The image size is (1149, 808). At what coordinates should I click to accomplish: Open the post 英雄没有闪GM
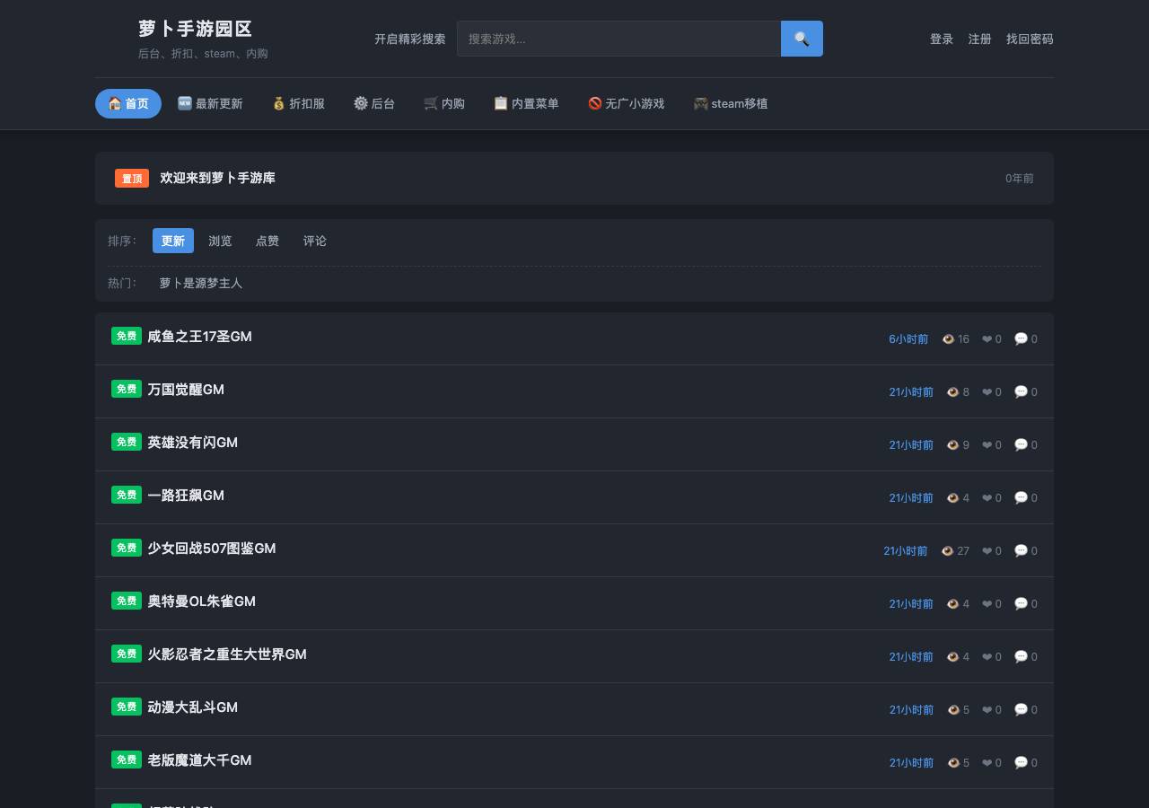pos(193,443)
